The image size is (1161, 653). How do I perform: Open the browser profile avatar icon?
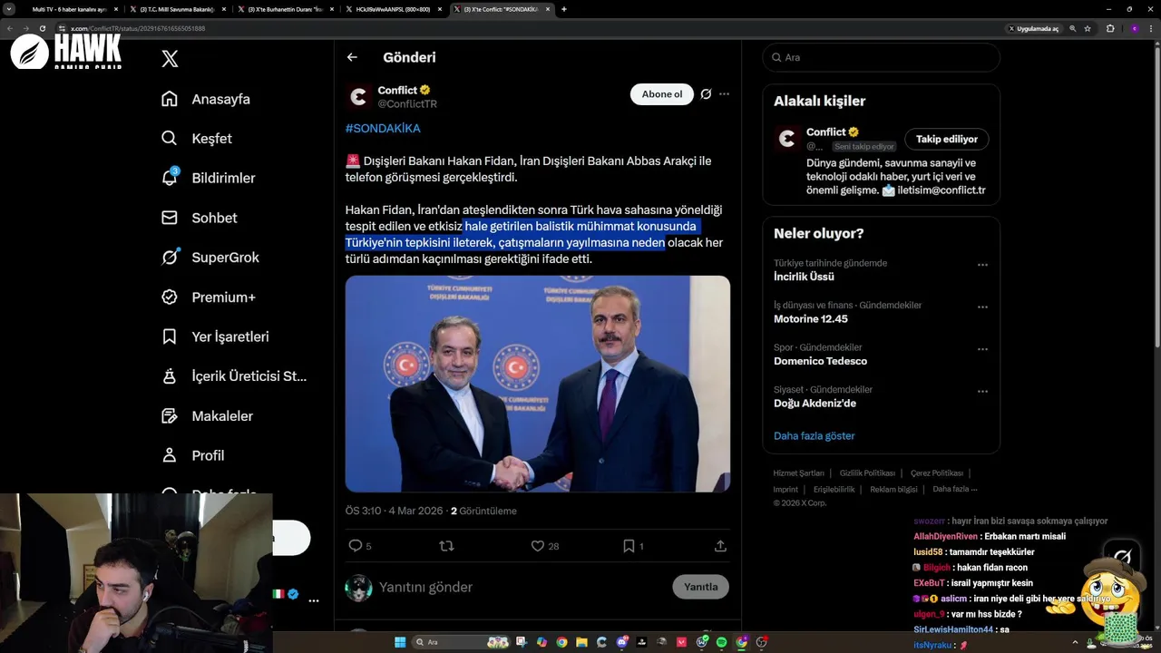click(1134, 29)
